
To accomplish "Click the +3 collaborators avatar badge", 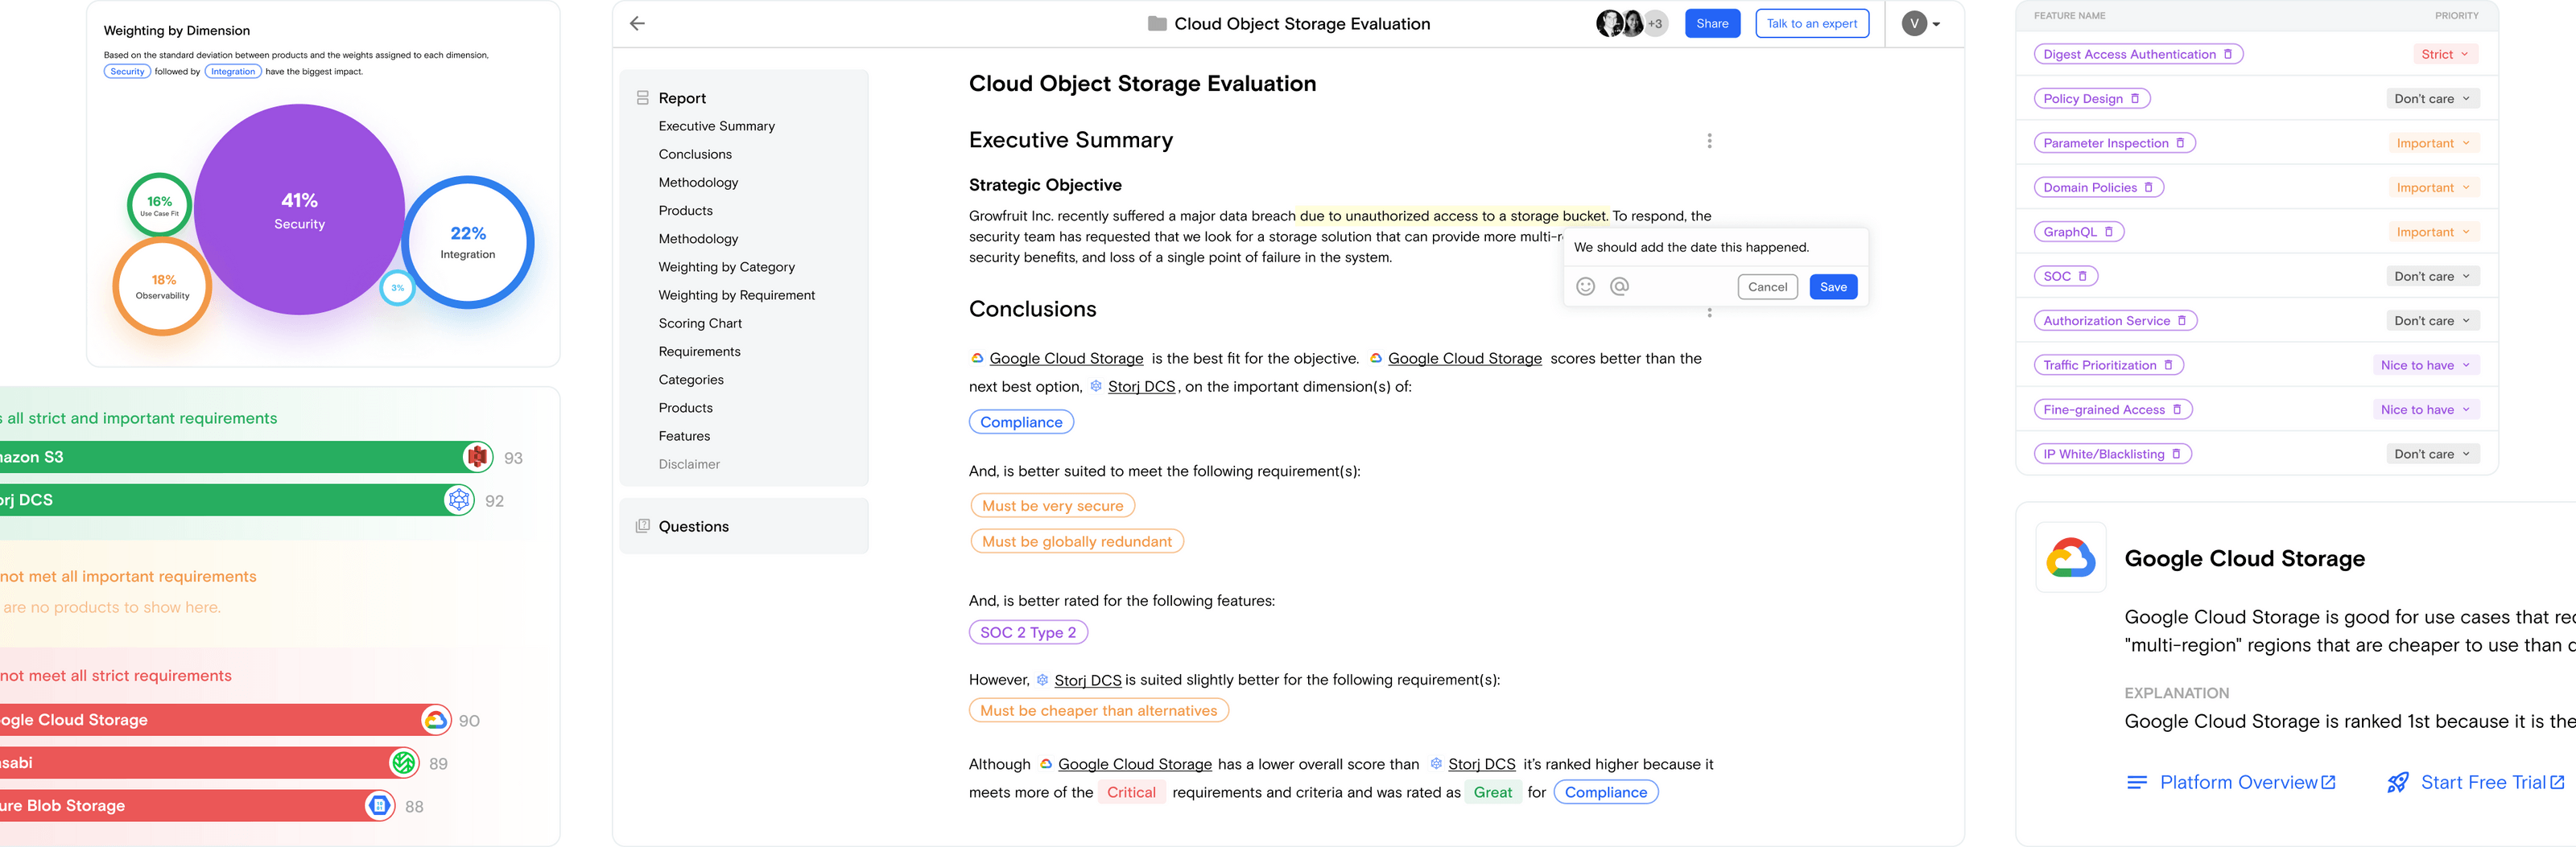I will point(1655,23).
